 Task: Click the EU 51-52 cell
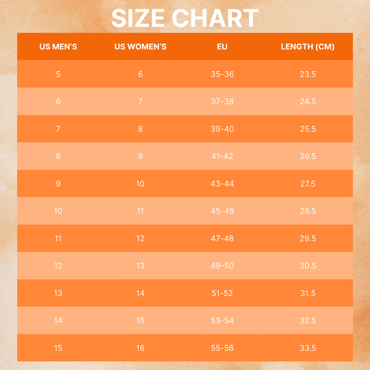coord(222,293)
